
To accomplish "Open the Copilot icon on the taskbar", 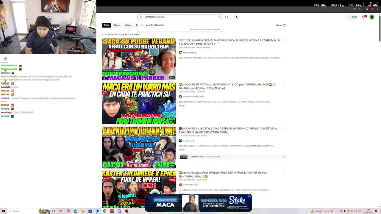I will pyautogui.click(x=68, y=211).
